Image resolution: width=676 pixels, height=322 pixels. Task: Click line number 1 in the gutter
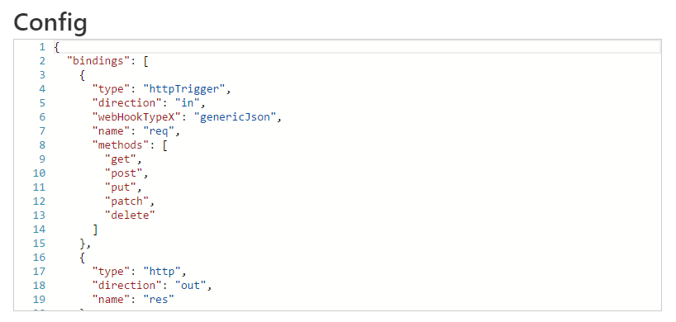[42, 46]
